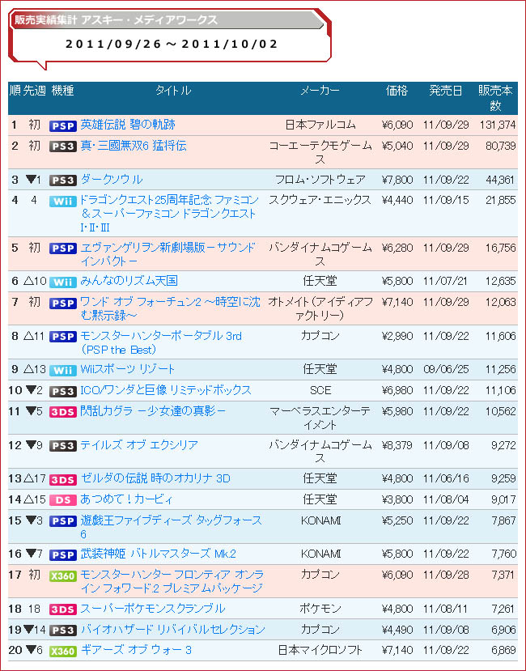Click the 価格 column header
The width and height of the screenshot is (526, 671).
tap(397, 91)
